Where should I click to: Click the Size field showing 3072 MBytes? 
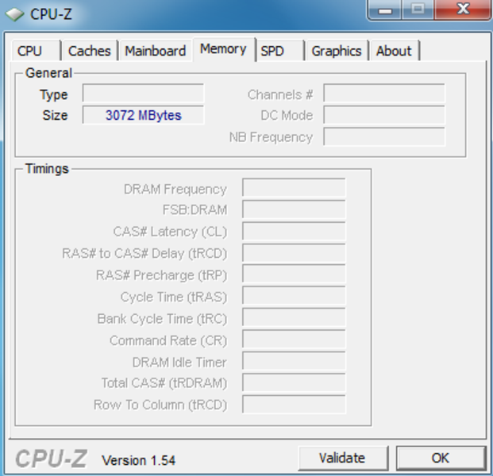point(143,115)
